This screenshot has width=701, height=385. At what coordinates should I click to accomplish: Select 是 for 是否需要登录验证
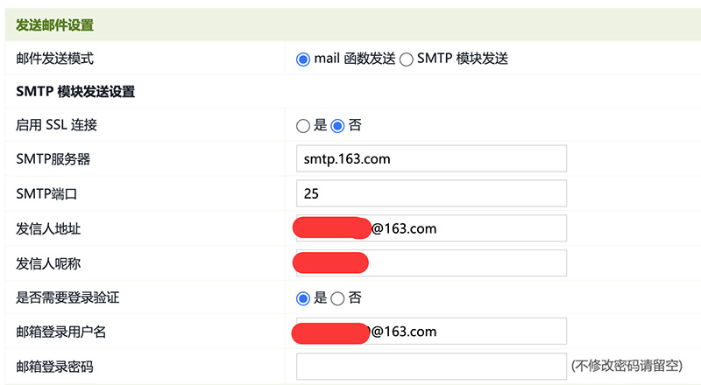coord(304,298)
